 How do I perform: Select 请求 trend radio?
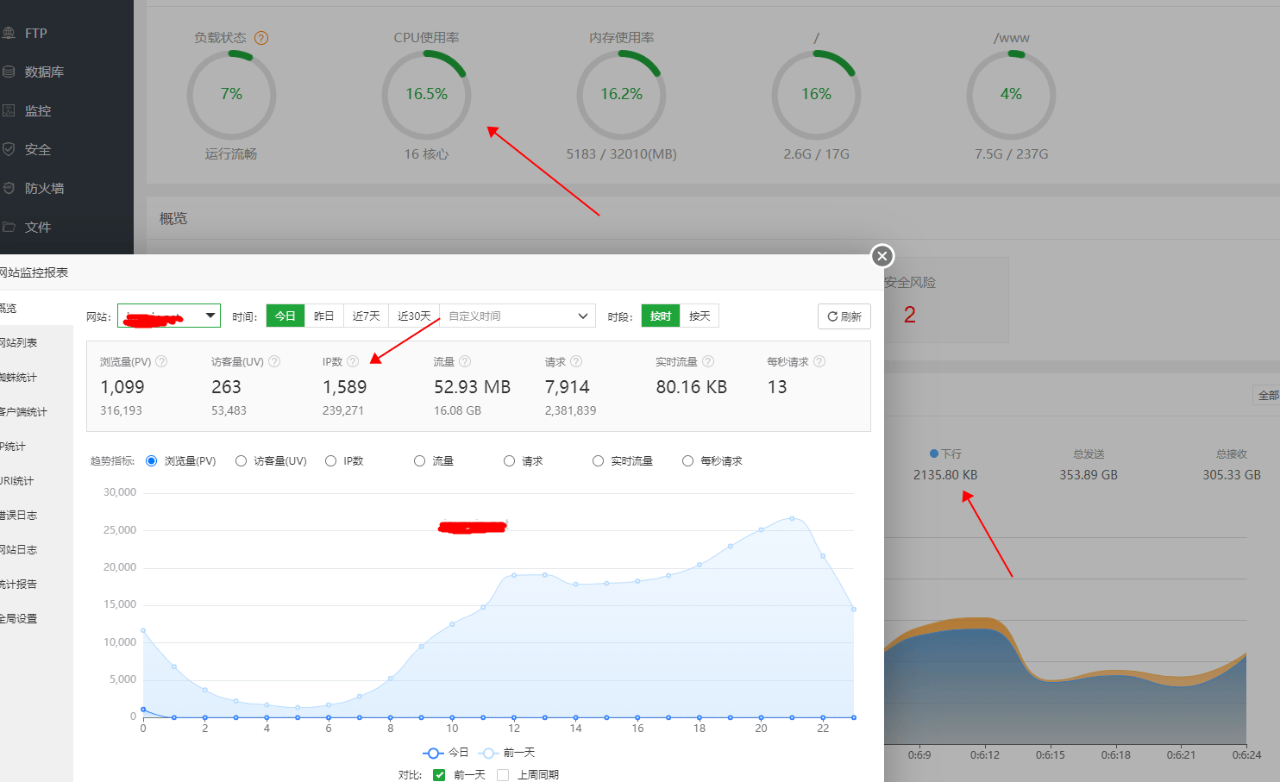(510, 461)
